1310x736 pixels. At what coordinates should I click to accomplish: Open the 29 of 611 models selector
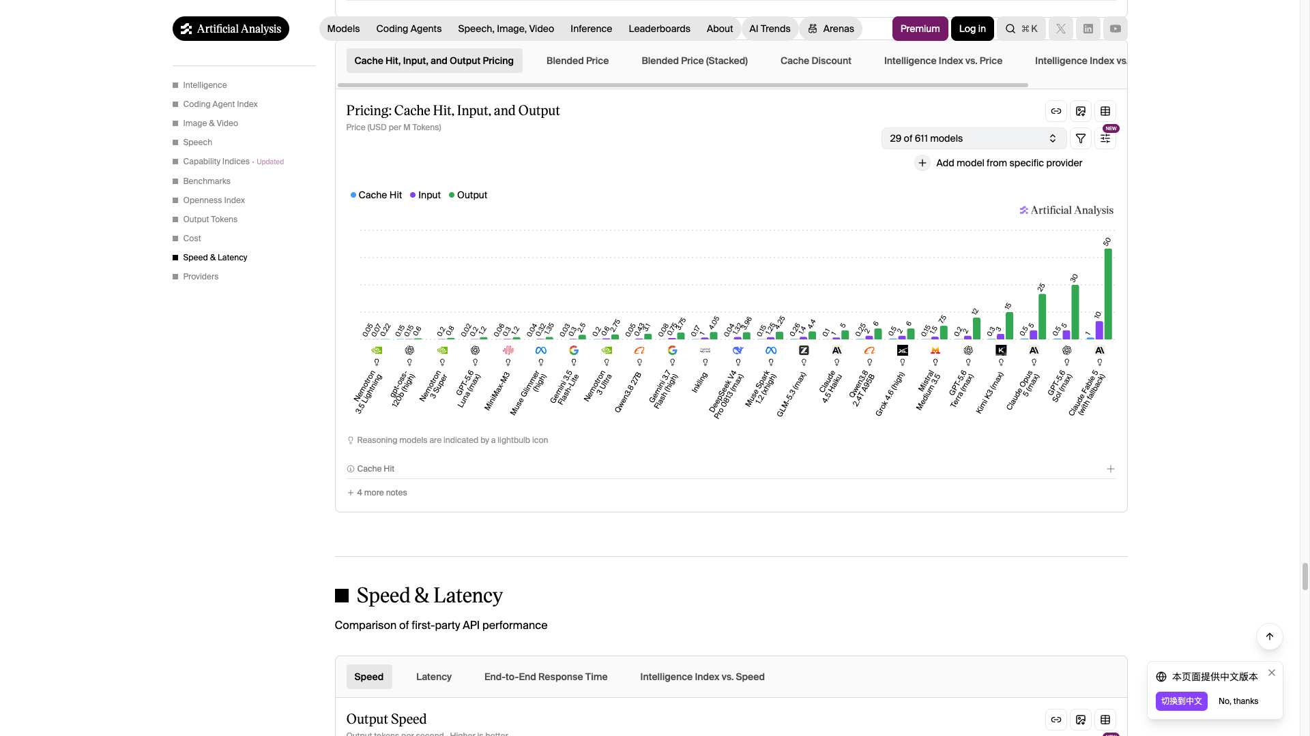coord(973,138)
